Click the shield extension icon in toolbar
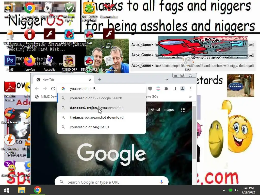The width and height of the screenshot is (260, 195). click(x=150, y=89)
